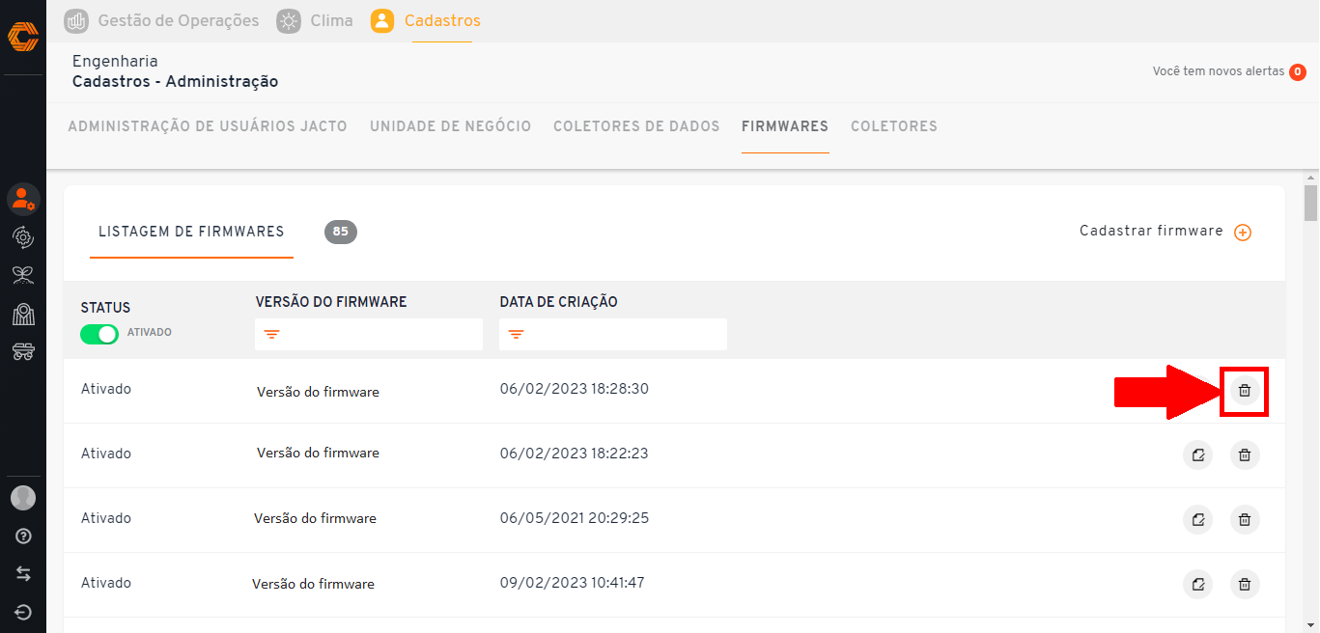This screenshot has width=1320, height=633.
Task: Open the plant sprout sidebar icon
Action: coord(23,276)
